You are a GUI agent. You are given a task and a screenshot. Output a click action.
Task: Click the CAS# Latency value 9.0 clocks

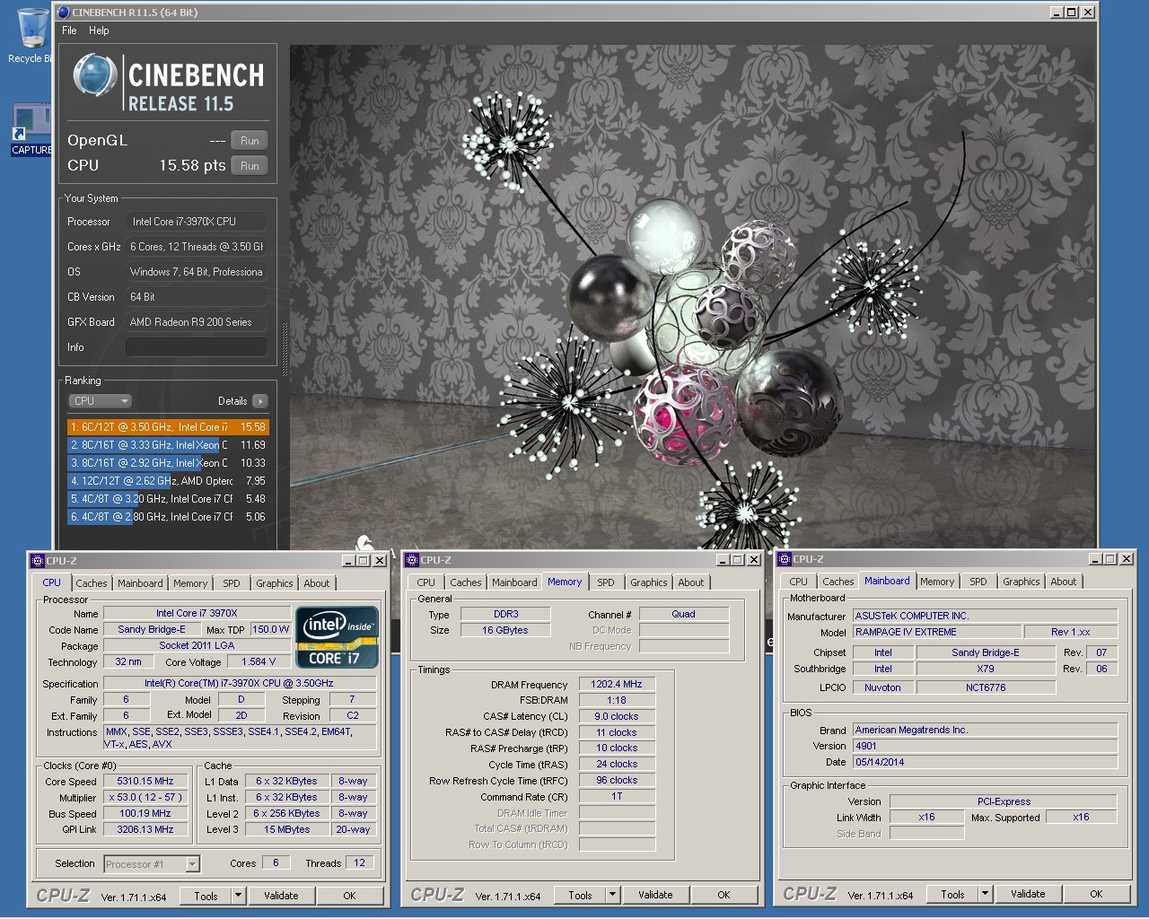617,717
